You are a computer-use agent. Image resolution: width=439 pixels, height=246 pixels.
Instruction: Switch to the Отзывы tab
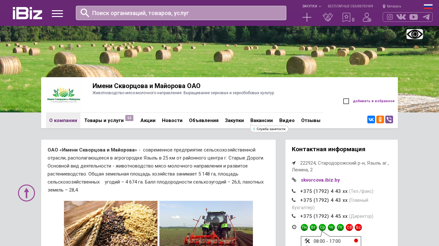(311, 120)
